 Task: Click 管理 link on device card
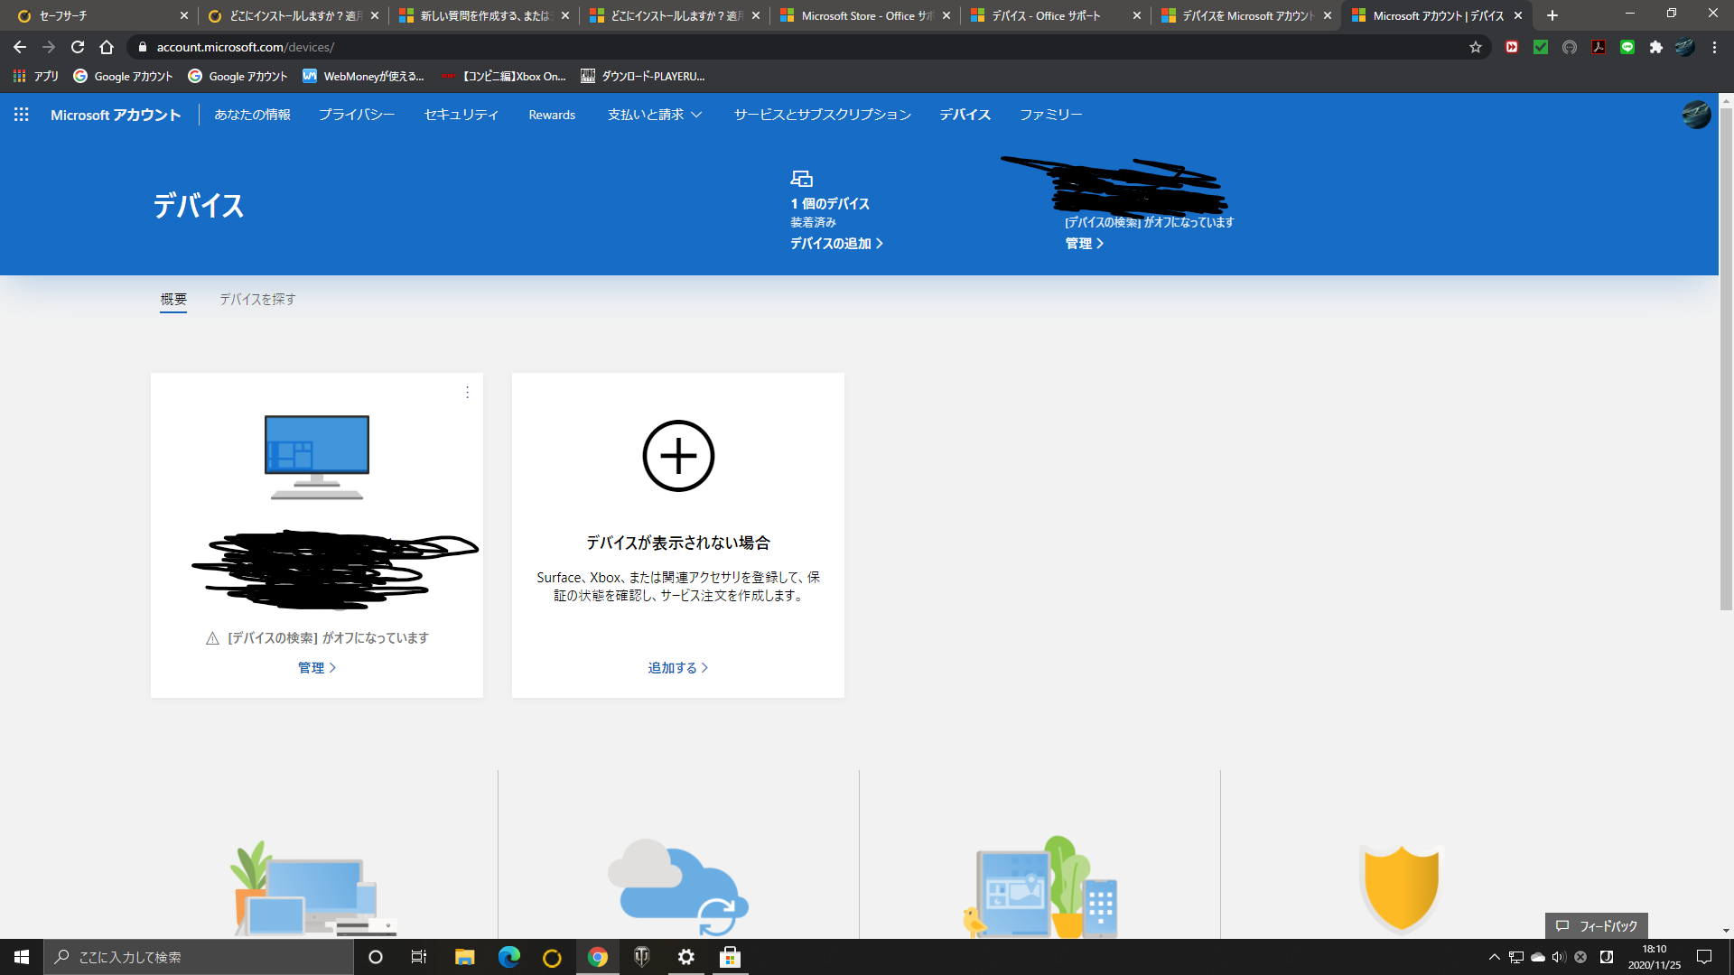[317, 668]
